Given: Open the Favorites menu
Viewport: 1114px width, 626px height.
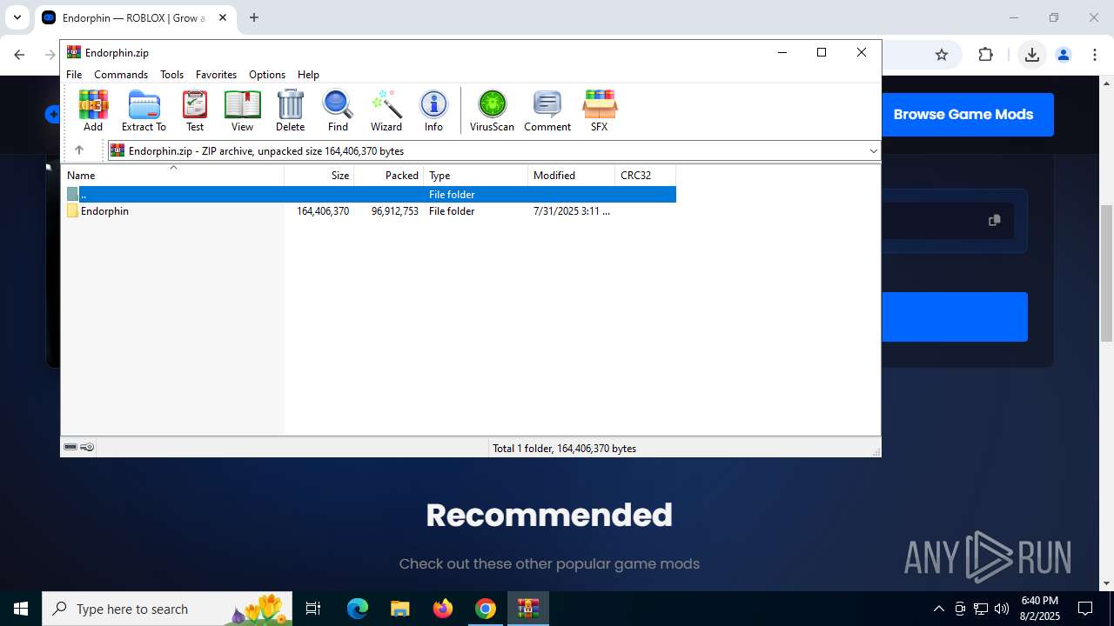Looking at the screenshot, I should click(216, 75).
